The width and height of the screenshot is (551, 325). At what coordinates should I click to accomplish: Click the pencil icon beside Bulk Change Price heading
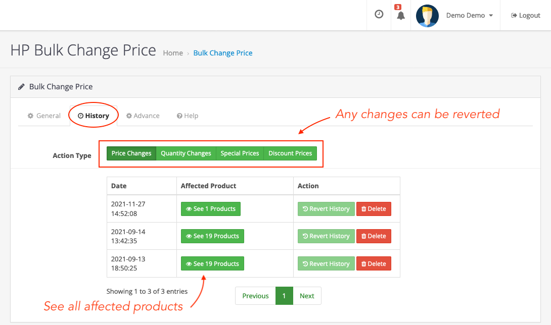21,86
